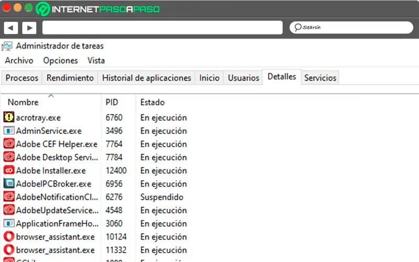
Task: Select the Adobe Installer.exe name
Action: 51,171
